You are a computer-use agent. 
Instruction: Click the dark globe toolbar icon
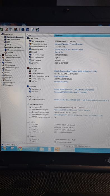coord(23,29)
